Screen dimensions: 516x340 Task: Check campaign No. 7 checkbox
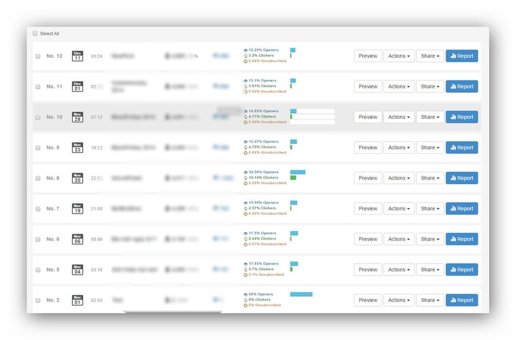point(38,209)
